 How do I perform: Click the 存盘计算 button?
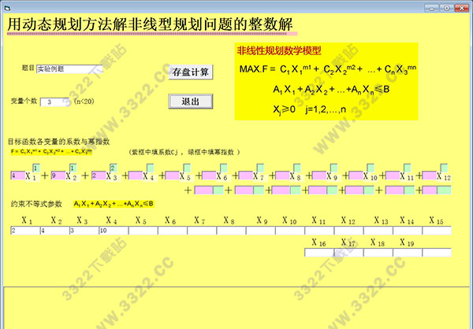click(x=190, y=72)
